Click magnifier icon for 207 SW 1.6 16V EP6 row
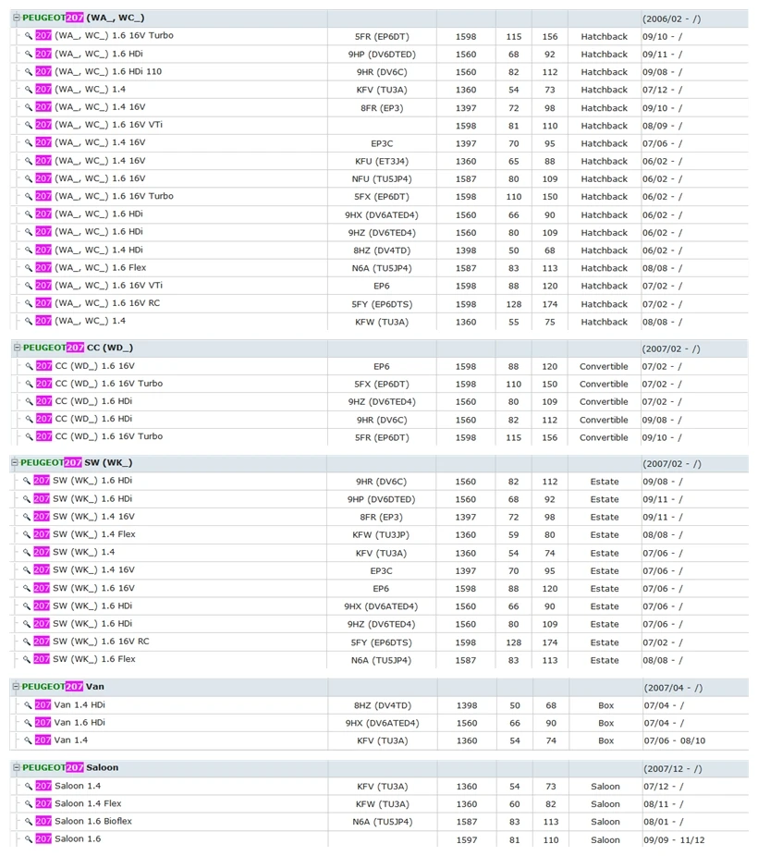 27,589
